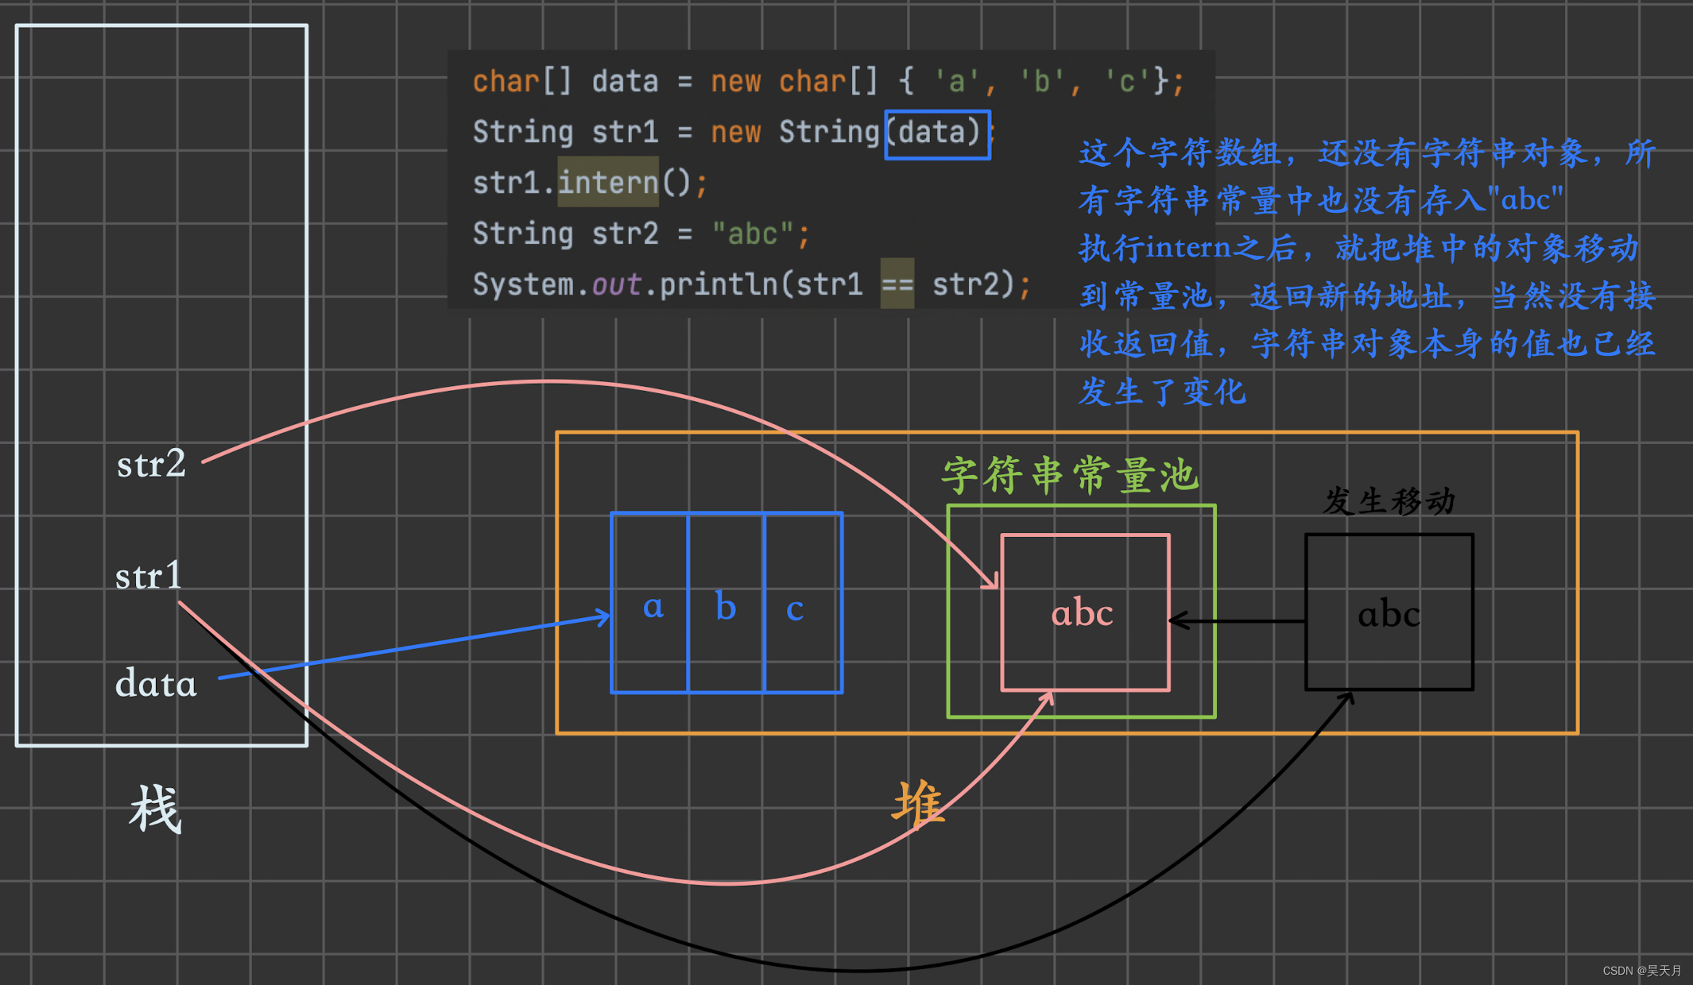Screen dimensions: 1693x985
Task: Click the pink 'abc' box in the constant pool
Action: pyautogui.click(x=1085, y=612)
